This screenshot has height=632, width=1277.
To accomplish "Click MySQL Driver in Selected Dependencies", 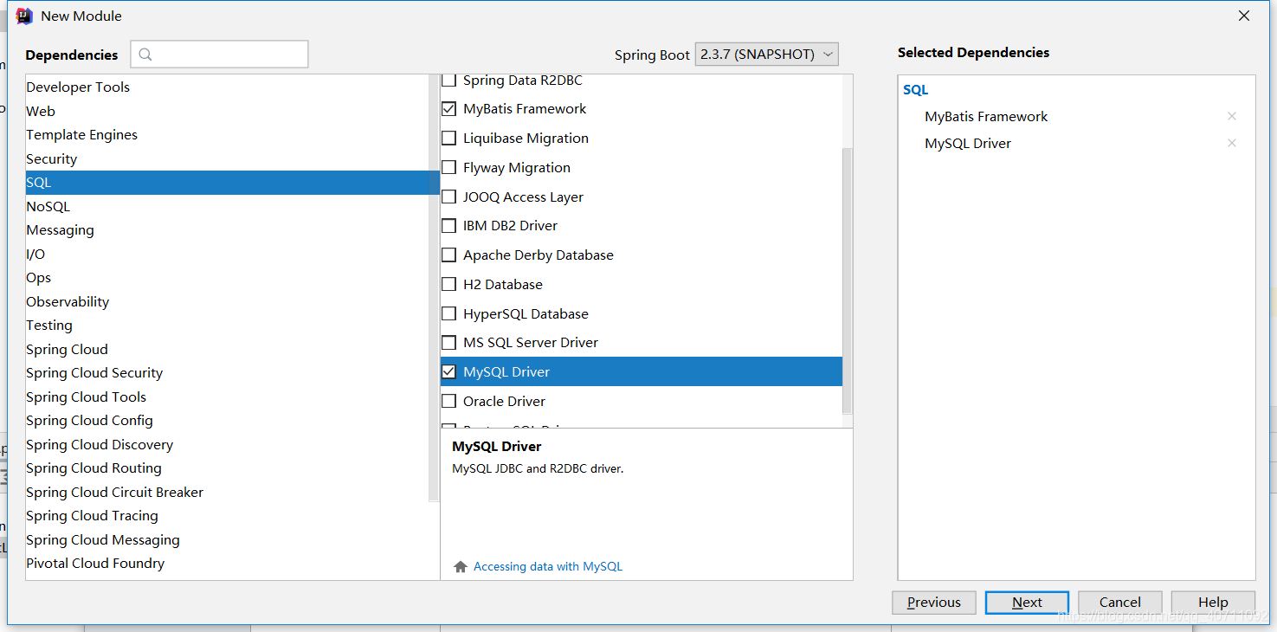I will pos(968,143).
